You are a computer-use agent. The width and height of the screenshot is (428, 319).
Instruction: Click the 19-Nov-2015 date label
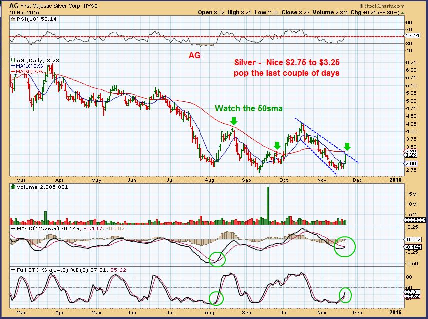click(x=24, y=13)
